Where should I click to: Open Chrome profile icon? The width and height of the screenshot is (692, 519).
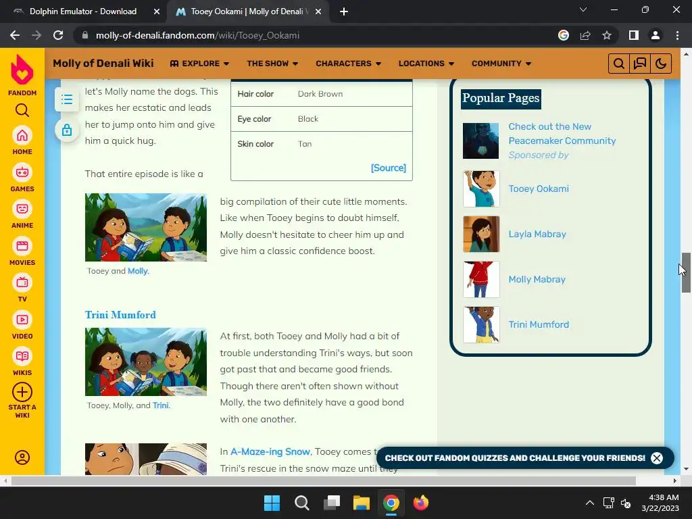tap(656, 35)
